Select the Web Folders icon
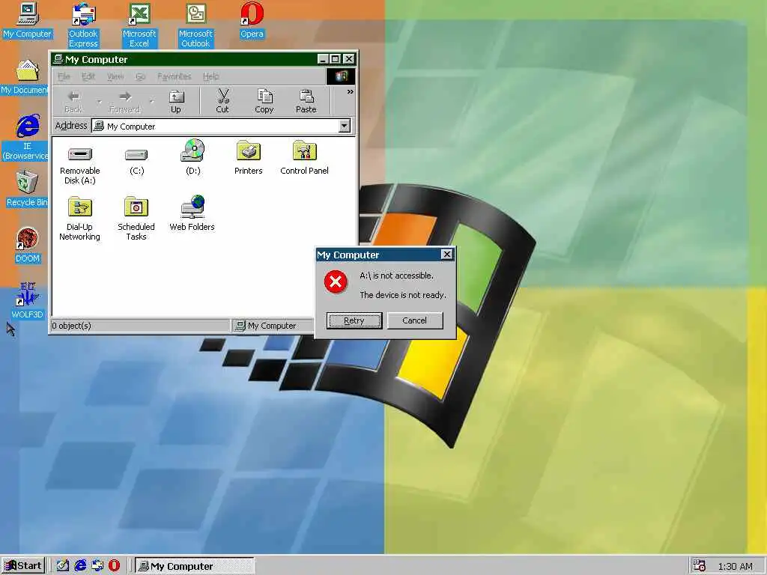 click(192, 213)
